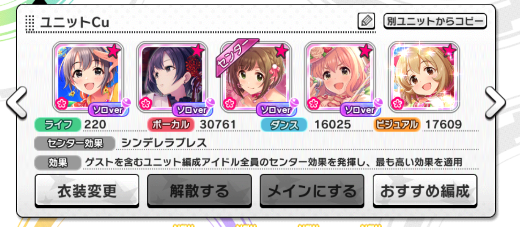Tap 別ユニットからコピー button
The image size is (520, 227).
pyautogui.click(x=435, y=21)
